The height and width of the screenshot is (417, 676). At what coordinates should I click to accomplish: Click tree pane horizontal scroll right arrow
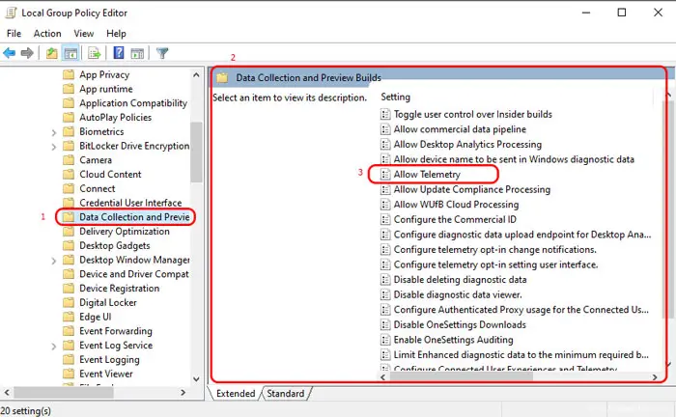(x=183, y=393)
